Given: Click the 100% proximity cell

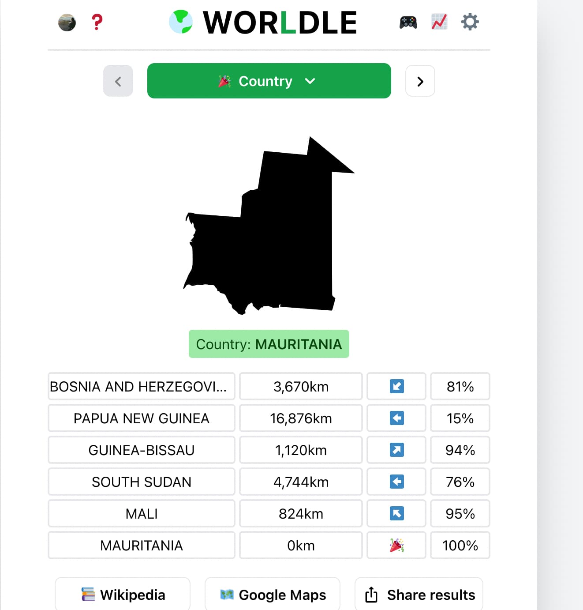Looking at the screenshot, I should pyautogui.click(x=460, y=546).
